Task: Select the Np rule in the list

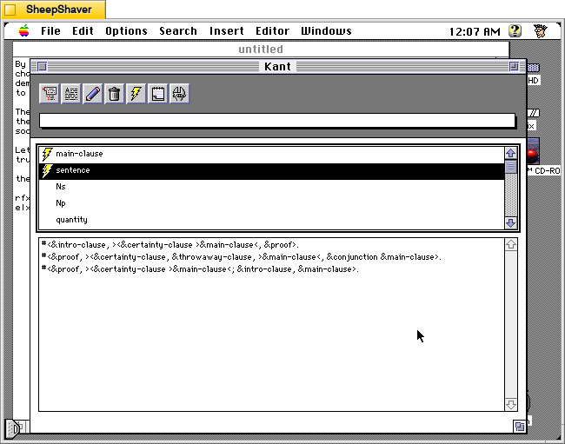Action: (271, 203)
